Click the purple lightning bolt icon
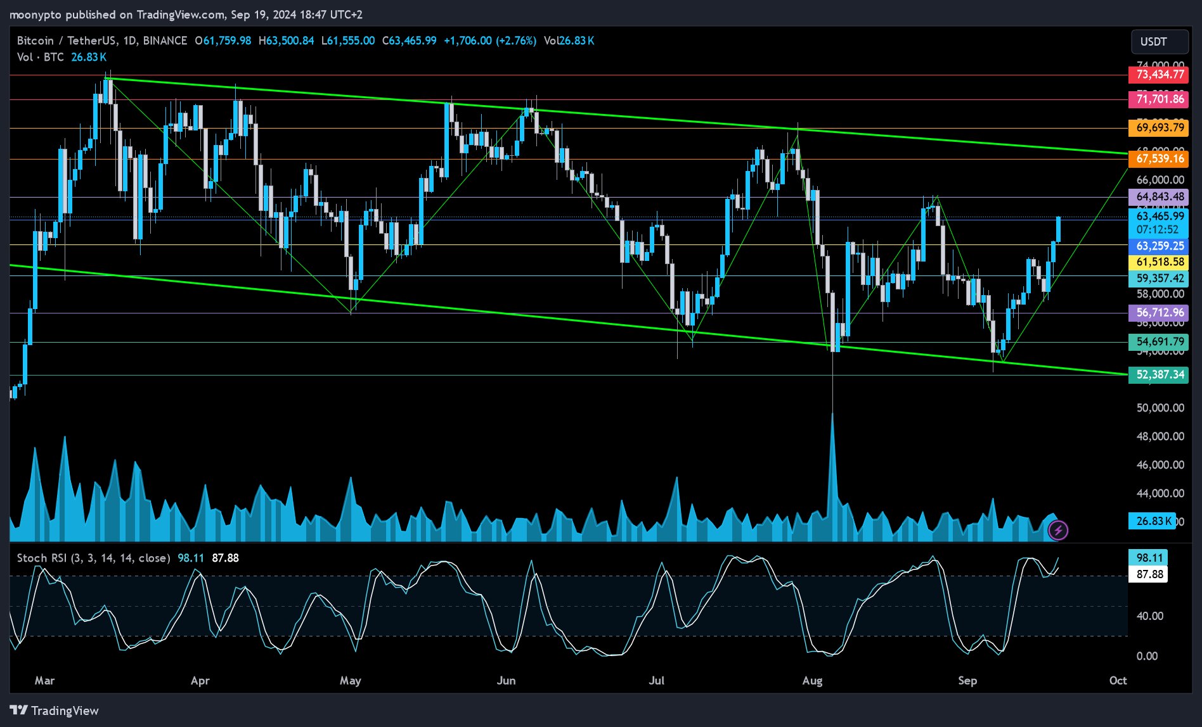The width and height of the screenshot is (1202, 727). coord(1058,530)
